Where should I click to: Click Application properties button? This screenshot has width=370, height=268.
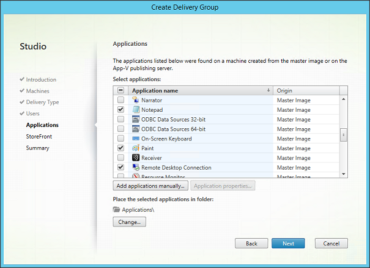223,186
